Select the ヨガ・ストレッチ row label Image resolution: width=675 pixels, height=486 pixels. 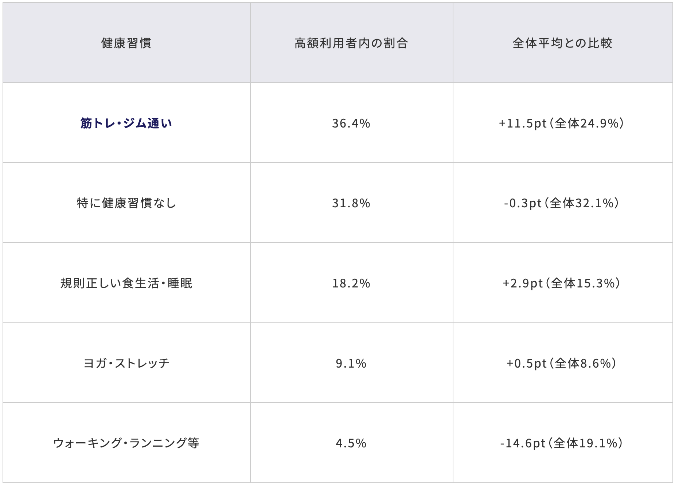[x=126, y=363]
